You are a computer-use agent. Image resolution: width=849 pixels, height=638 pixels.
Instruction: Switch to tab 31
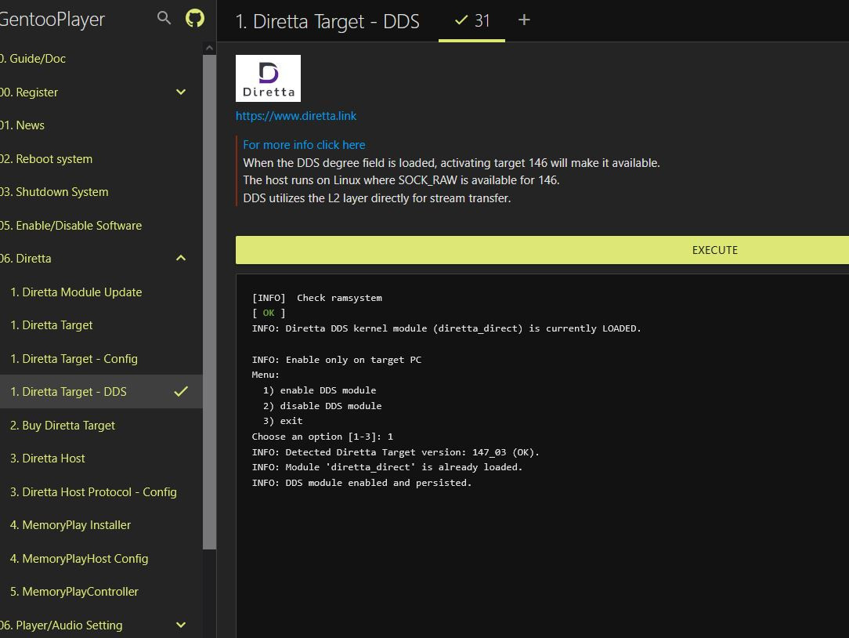(471, 21)
